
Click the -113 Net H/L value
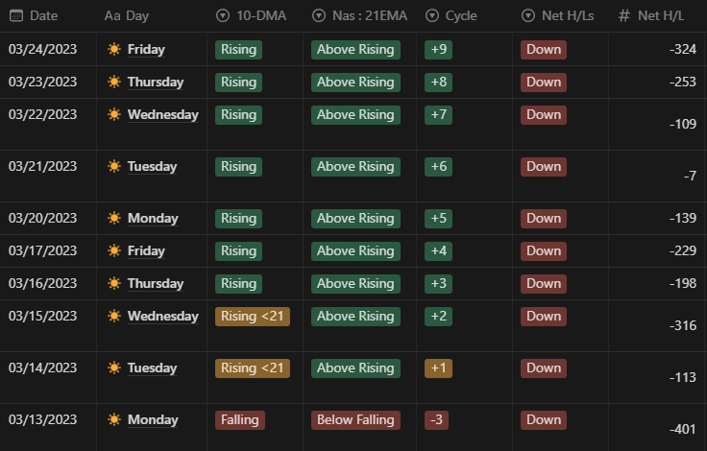coord(683,377)
